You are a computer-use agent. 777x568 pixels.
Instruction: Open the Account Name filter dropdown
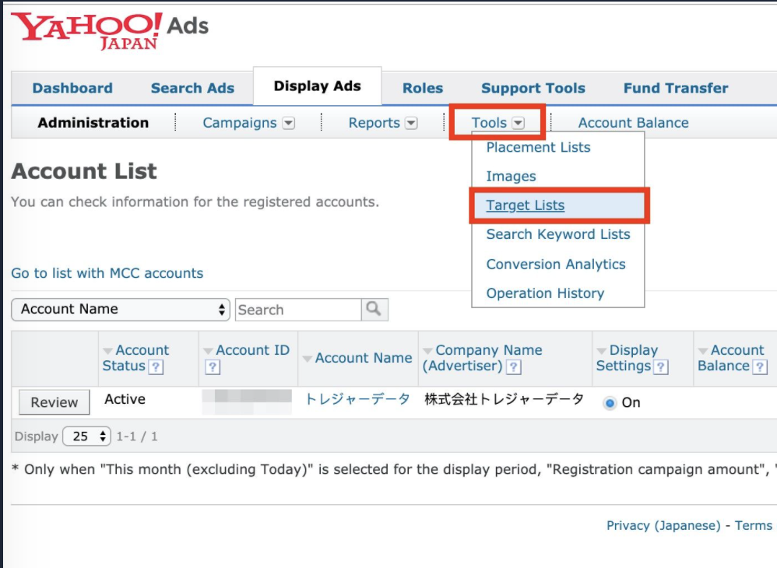121,310
